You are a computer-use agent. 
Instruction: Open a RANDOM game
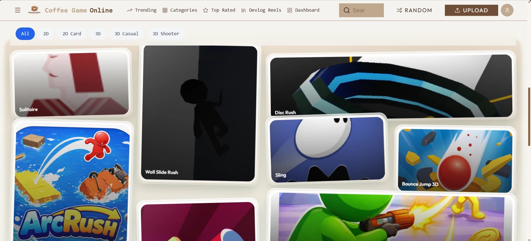[x=414, y=10]
